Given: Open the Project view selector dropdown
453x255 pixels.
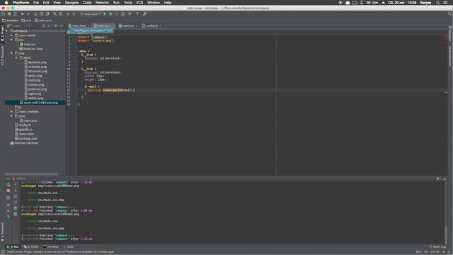Looking at the screenshot, I should pos(19,25).
